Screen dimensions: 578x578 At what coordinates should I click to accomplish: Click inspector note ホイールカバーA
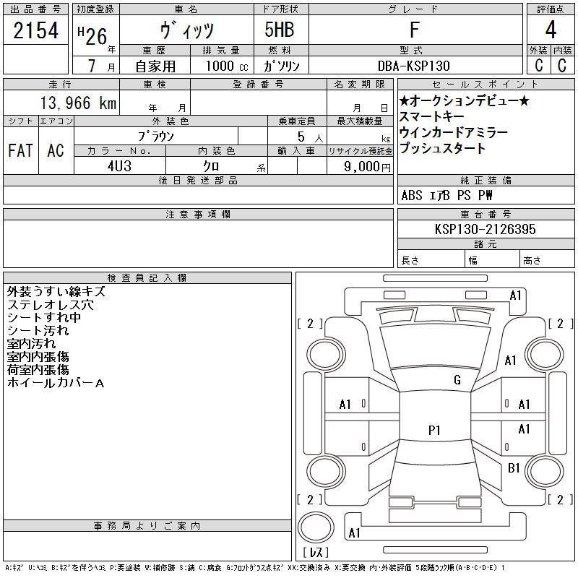(56, 383)
